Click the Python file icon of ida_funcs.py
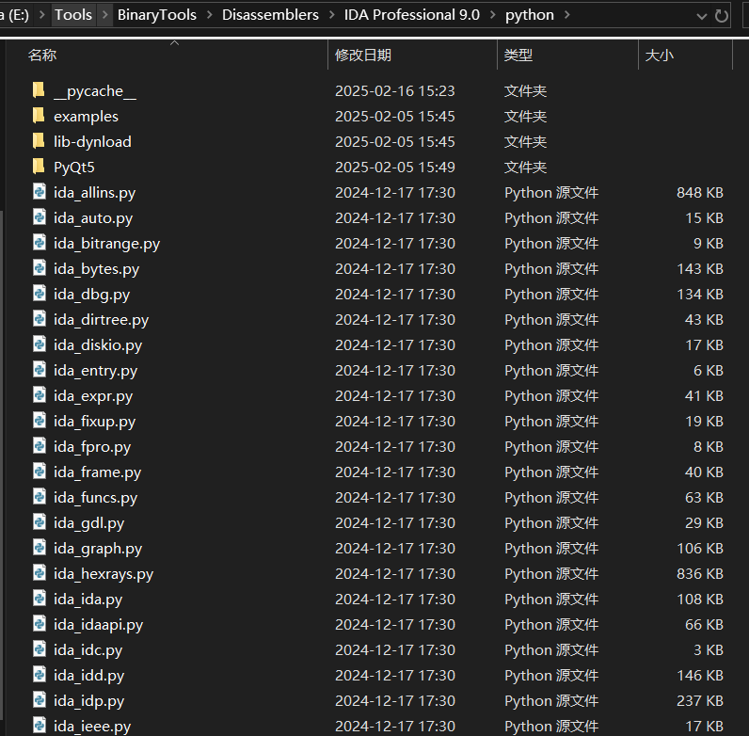The height and width of the screenshot is (736, 749). tap(40, 497)
